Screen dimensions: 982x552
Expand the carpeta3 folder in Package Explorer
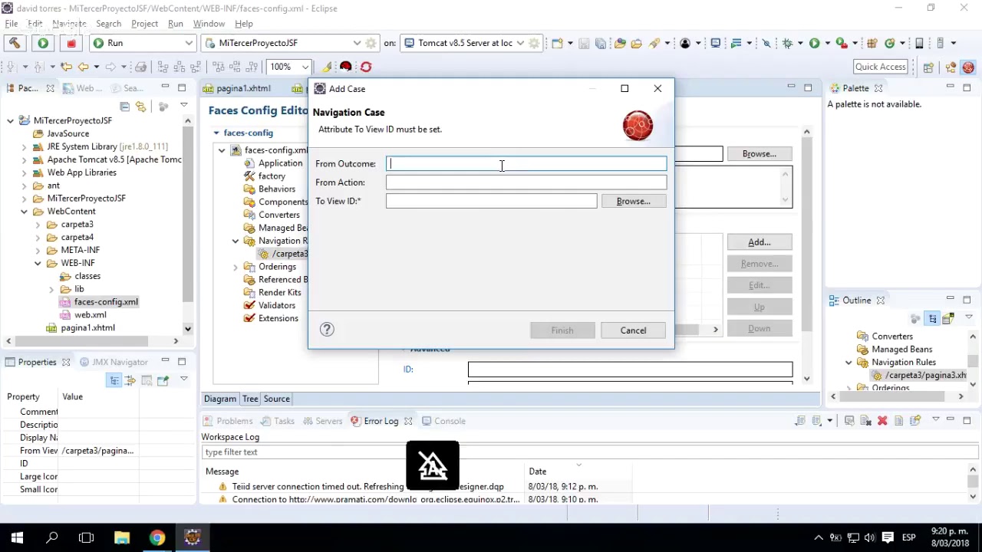click(x=38, y=225)
